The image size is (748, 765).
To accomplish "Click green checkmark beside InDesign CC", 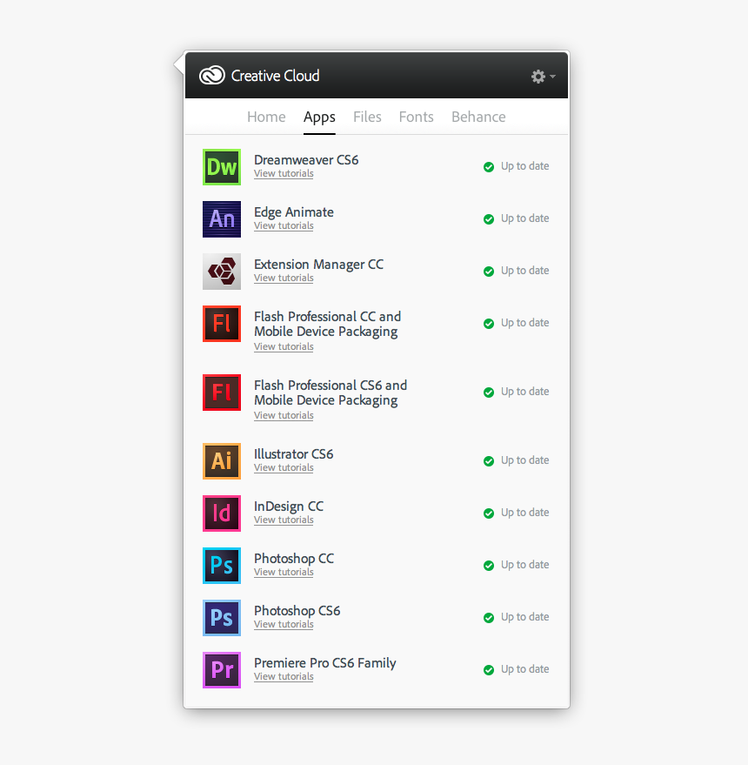I will pyautogui.click(x=489, y=513).
